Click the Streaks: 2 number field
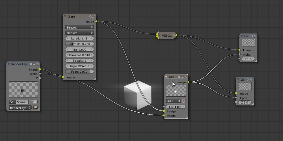283x141 pixels. point(79,61)
